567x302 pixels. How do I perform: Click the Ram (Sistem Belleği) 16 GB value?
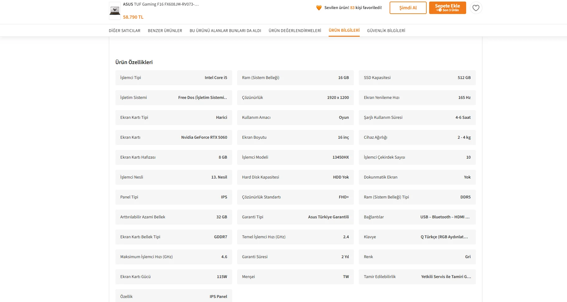[344, 78]
